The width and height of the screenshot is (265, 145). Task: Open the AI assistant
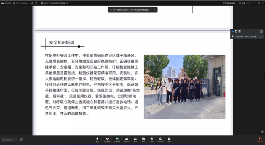(160, 140)
